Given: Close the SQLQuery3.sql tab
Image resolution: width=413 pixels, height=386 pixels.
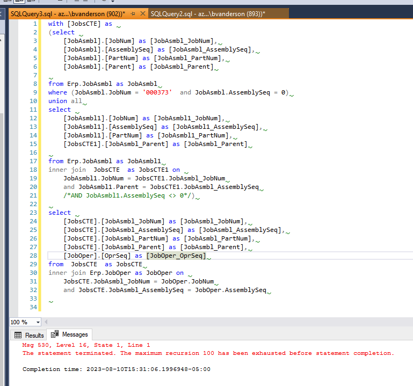Looking at the screenshot, I should [x=142, y=13].
